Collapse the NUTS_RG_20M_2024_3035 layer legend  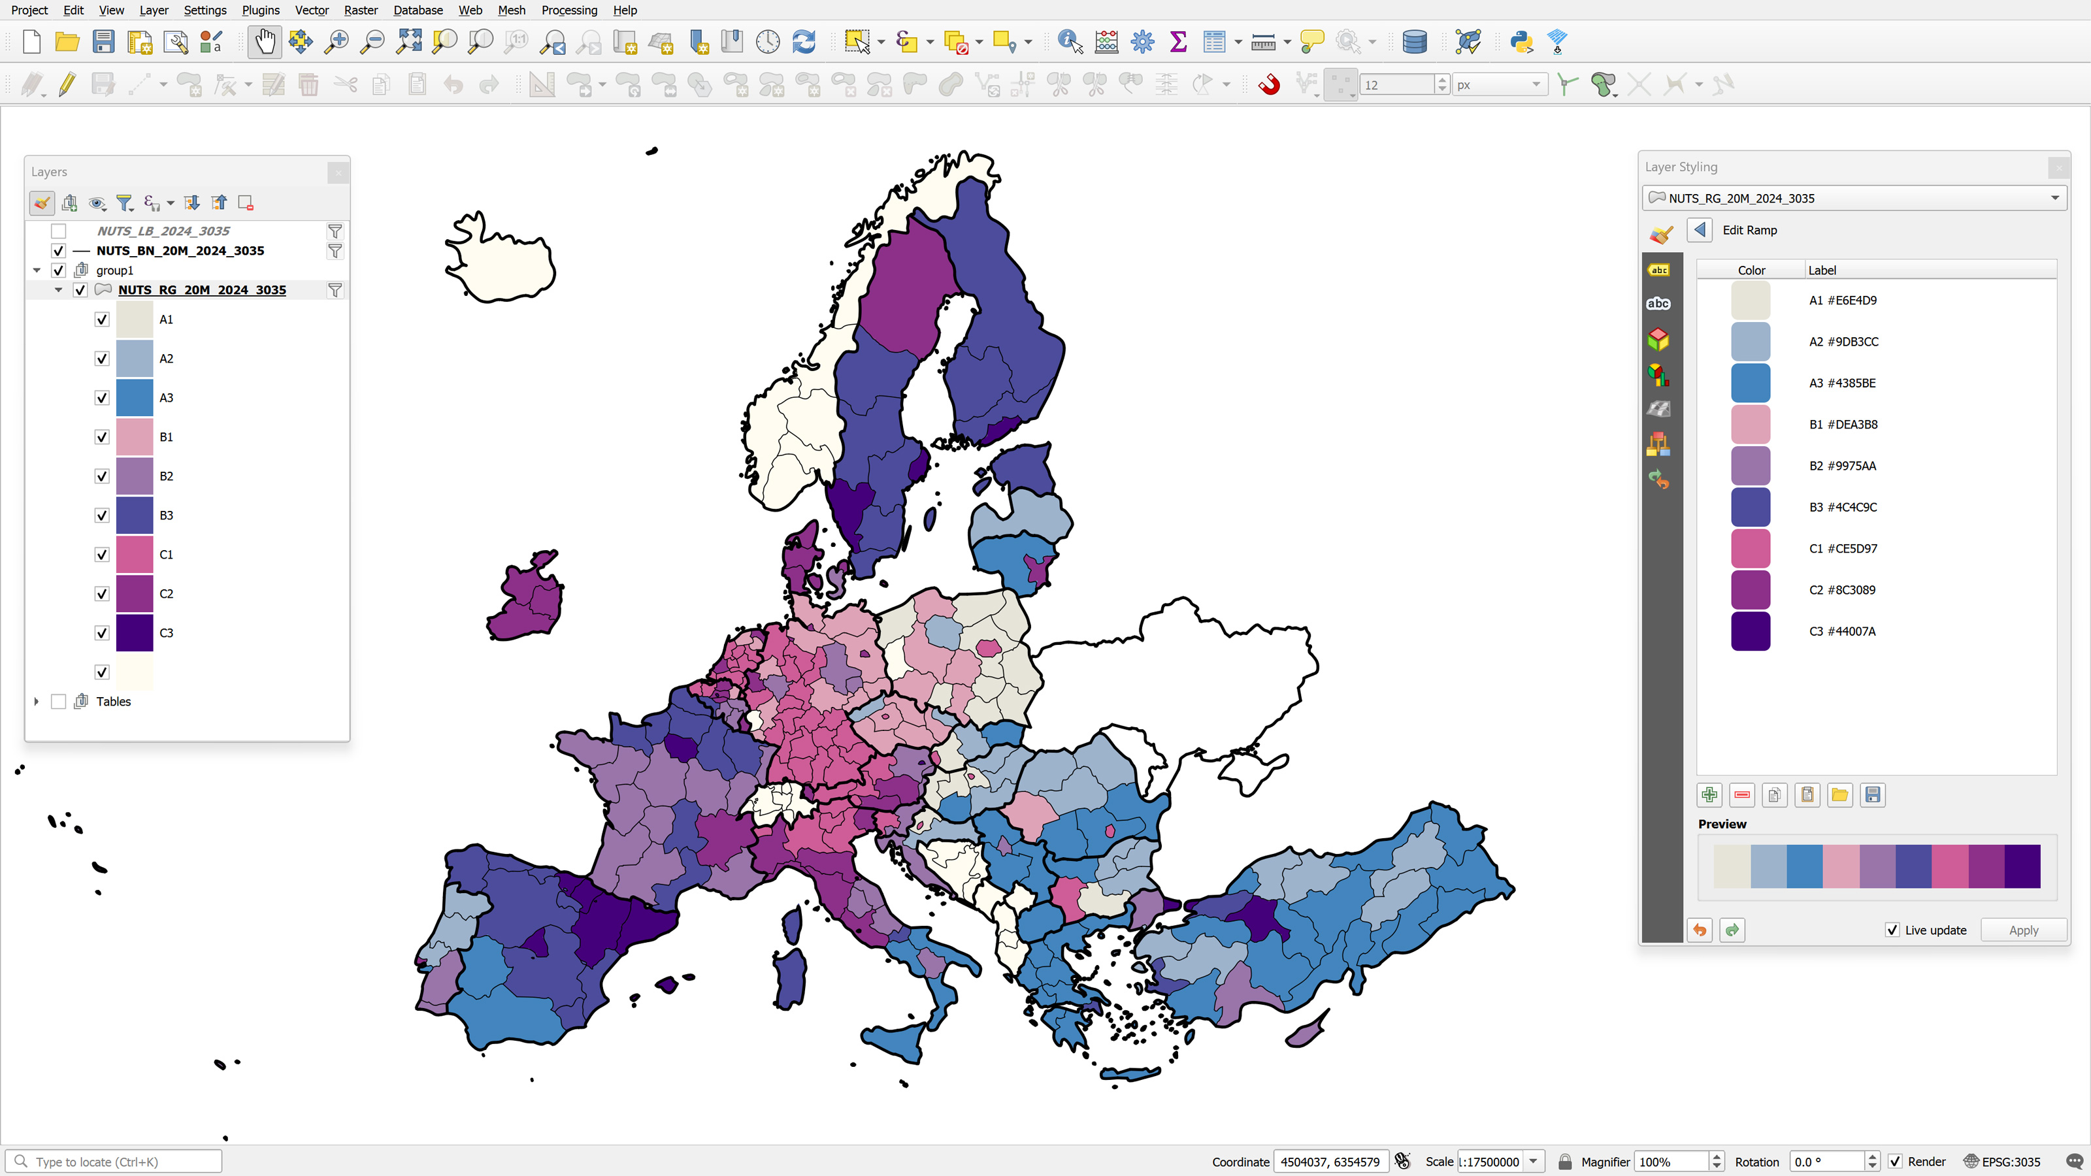58,289
